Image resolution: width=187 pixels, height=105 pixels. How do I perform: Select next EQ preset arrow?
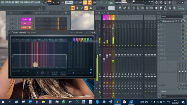pos(86,32)
